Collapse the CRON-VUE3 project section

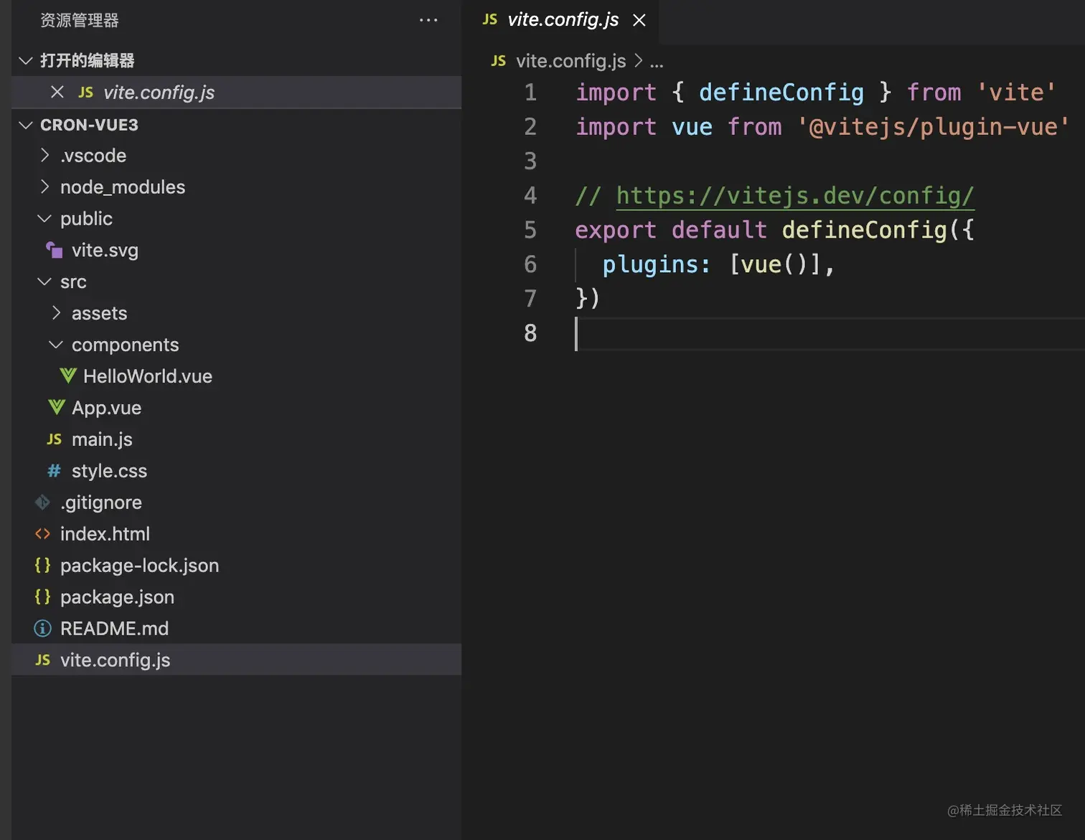26,125
